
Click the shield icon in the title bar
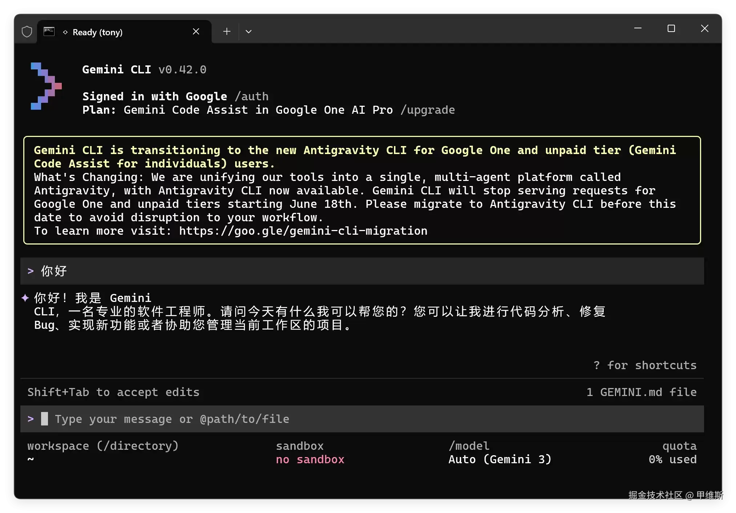pos(27,32)
